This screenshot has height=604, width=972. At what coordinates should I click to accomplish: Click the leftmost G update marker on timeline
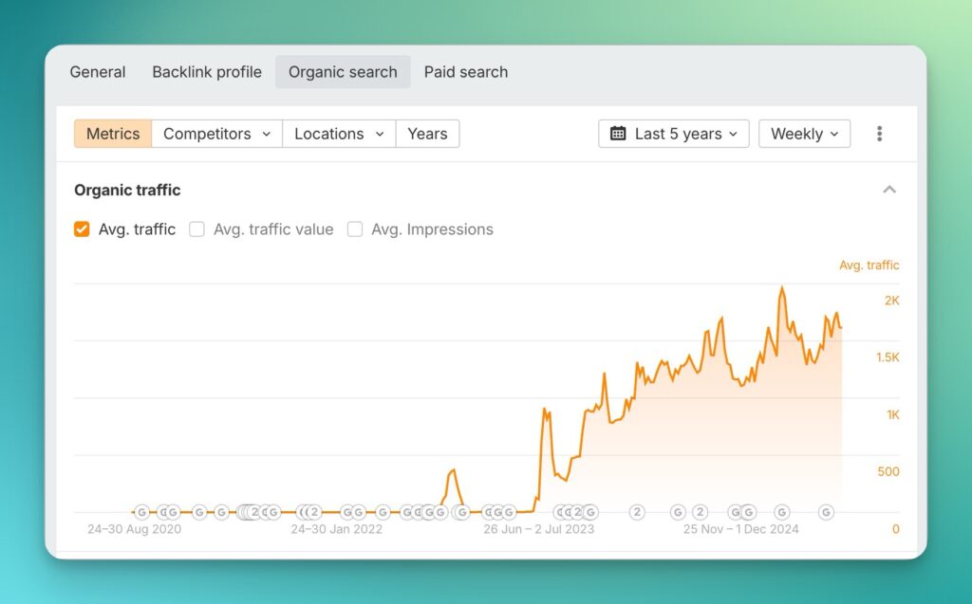pos(142,512)
